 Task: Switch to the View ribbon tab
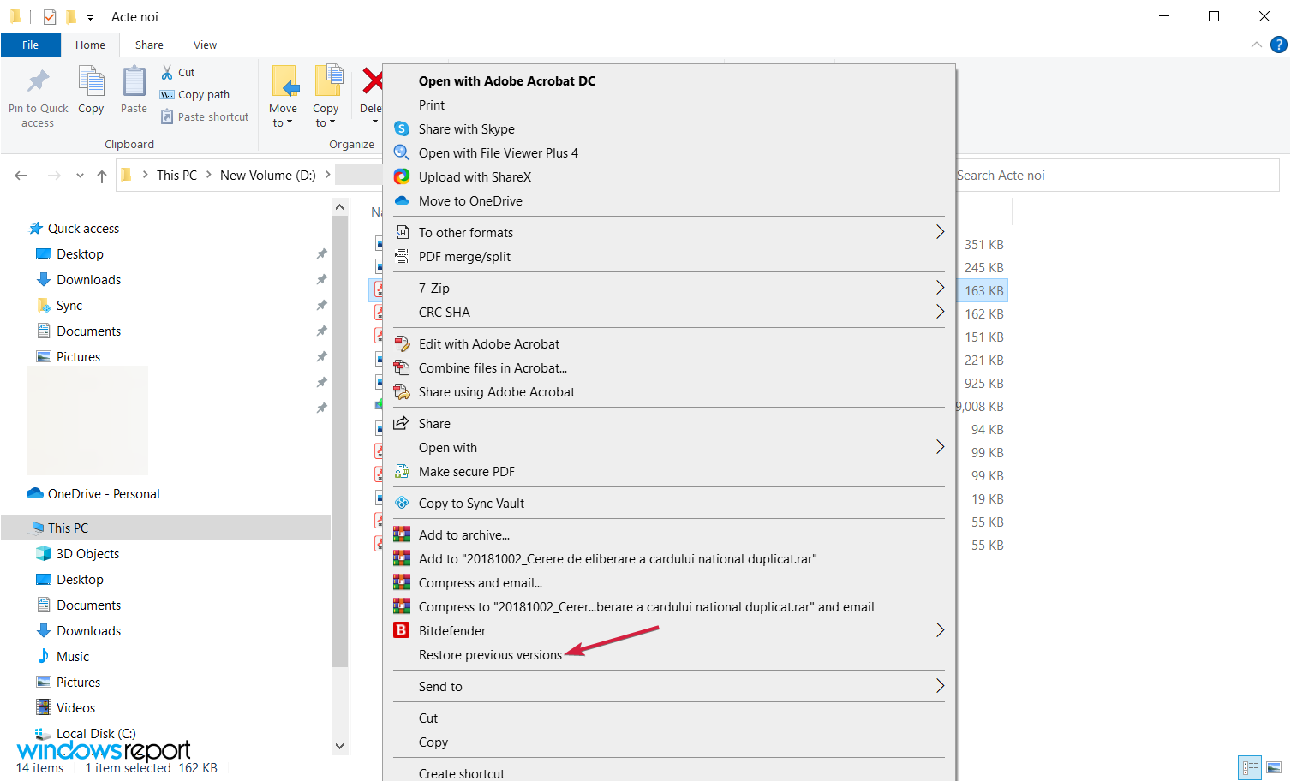point(205,45)
